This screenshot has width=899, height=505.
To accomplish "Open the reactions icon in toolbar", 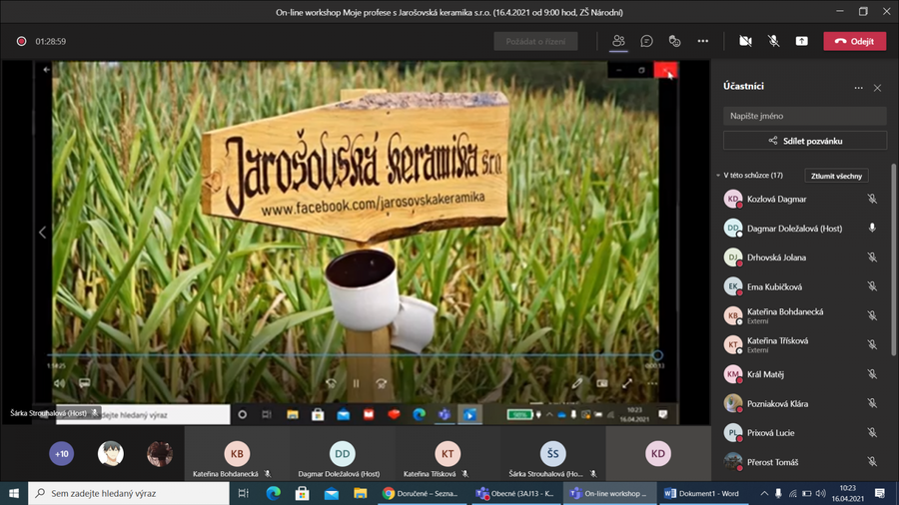I will 675,41.
